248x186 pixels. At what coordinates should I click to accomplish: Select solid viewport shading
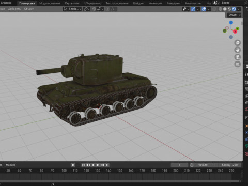click(x=225, y=9)
